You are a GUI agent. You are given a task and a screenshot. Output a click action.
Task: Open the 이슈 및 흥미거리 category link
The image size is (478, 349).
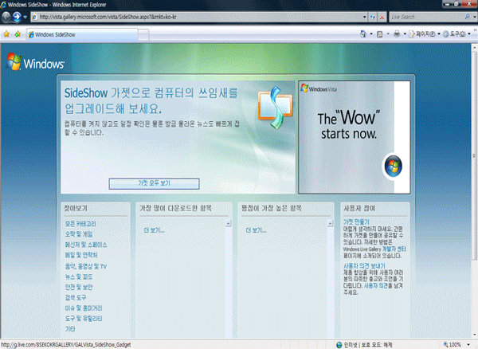[84, 308]
